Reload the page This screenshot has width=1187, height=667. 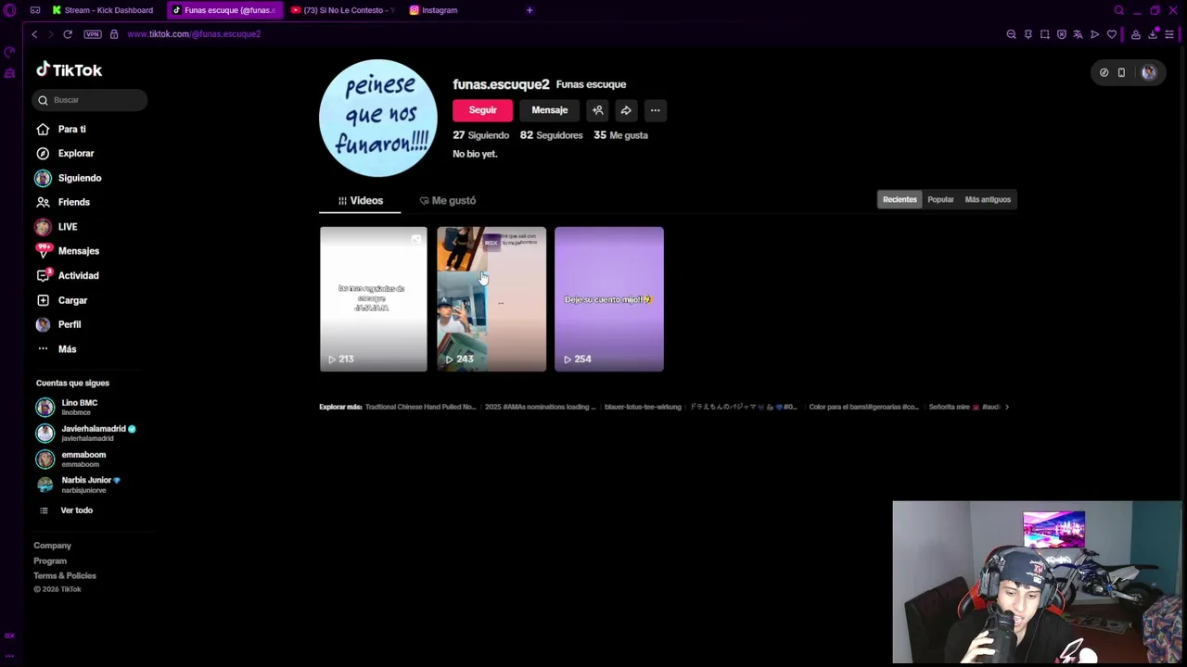68,34
